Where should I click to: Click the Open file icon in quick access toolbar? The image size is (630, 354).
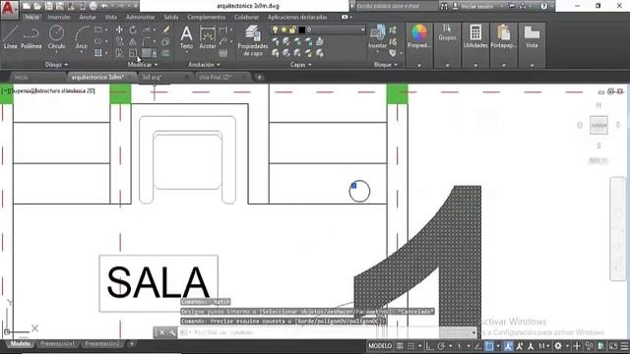[37, 6]
